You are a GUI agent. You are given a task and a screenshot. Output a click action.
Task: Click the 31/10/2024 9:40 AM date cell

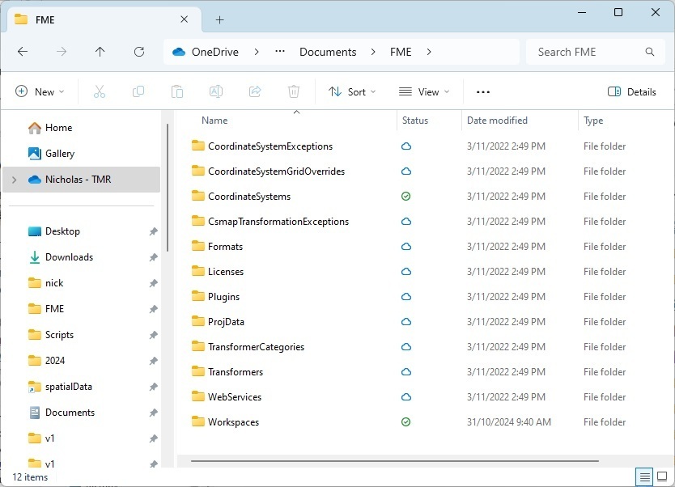pos(509,422)
